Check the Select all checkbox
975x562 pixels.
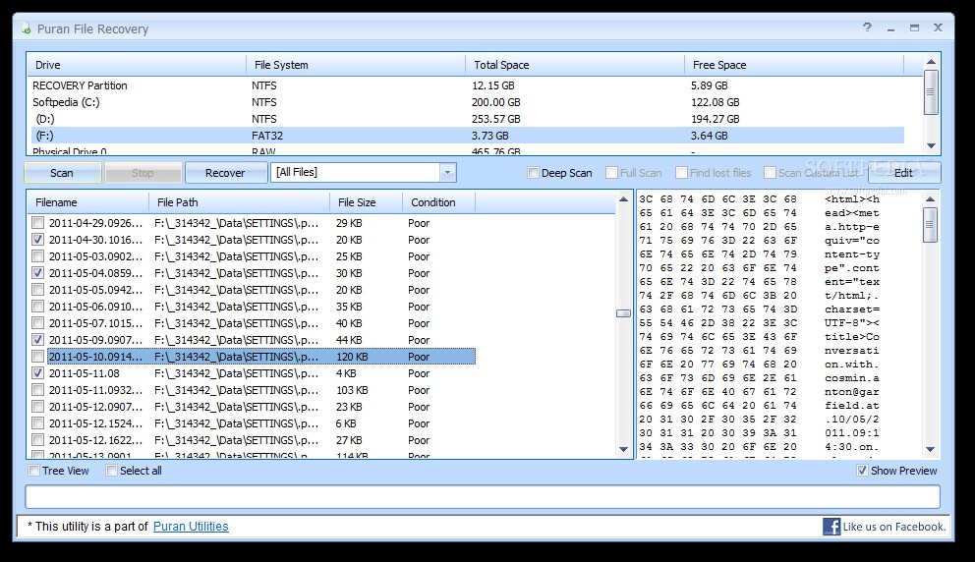pyautogui.click(x=112, y=471)
